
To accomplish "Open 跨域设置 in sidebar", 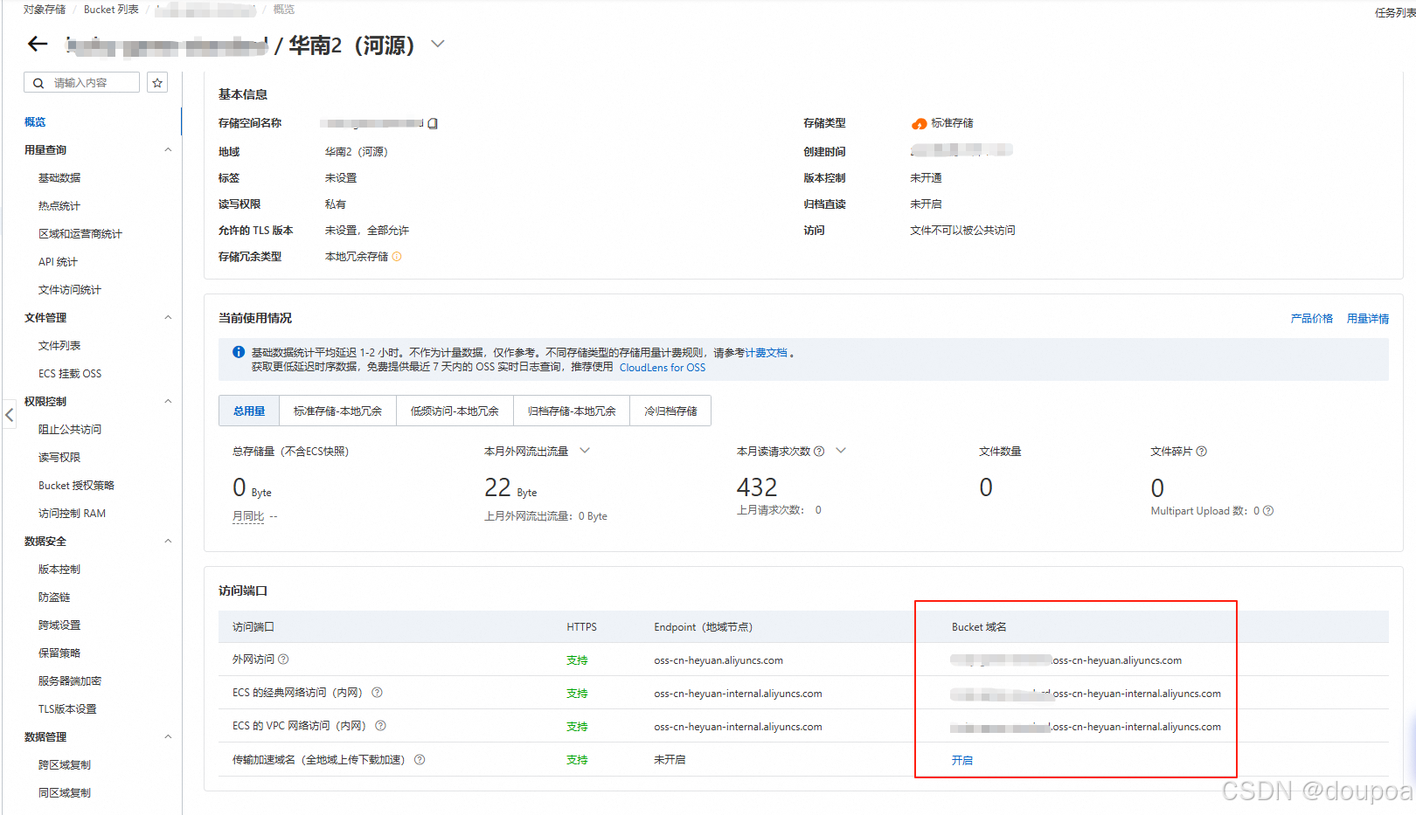I will [x=59, y=625].
